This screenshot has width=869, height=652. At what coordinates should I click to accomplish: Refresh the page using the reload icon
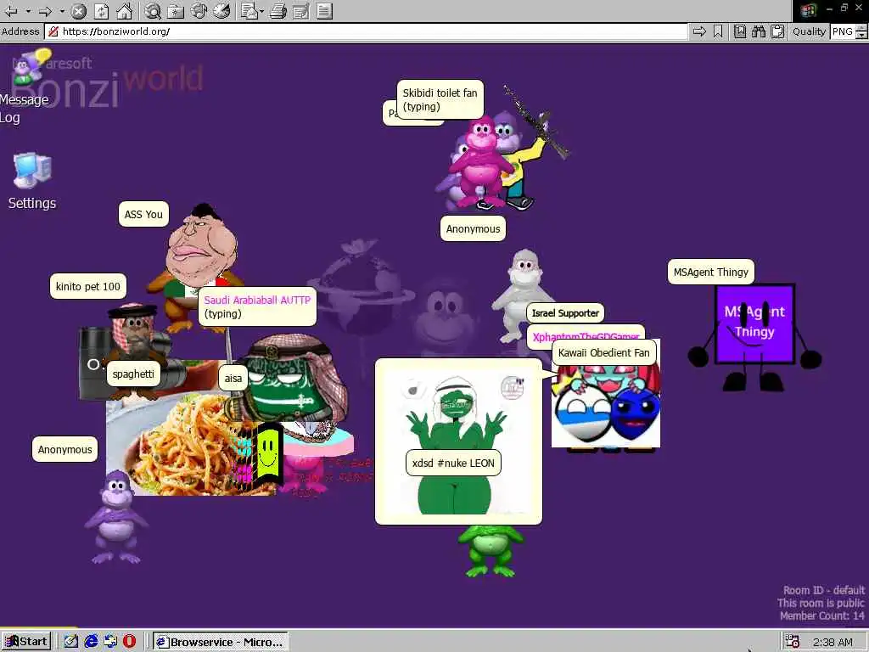coord(102,10)
